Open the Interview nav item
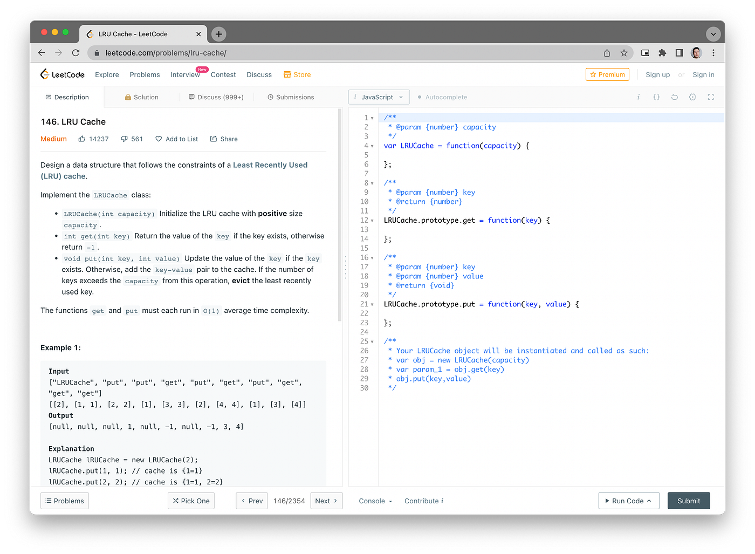 click(185, 74)
